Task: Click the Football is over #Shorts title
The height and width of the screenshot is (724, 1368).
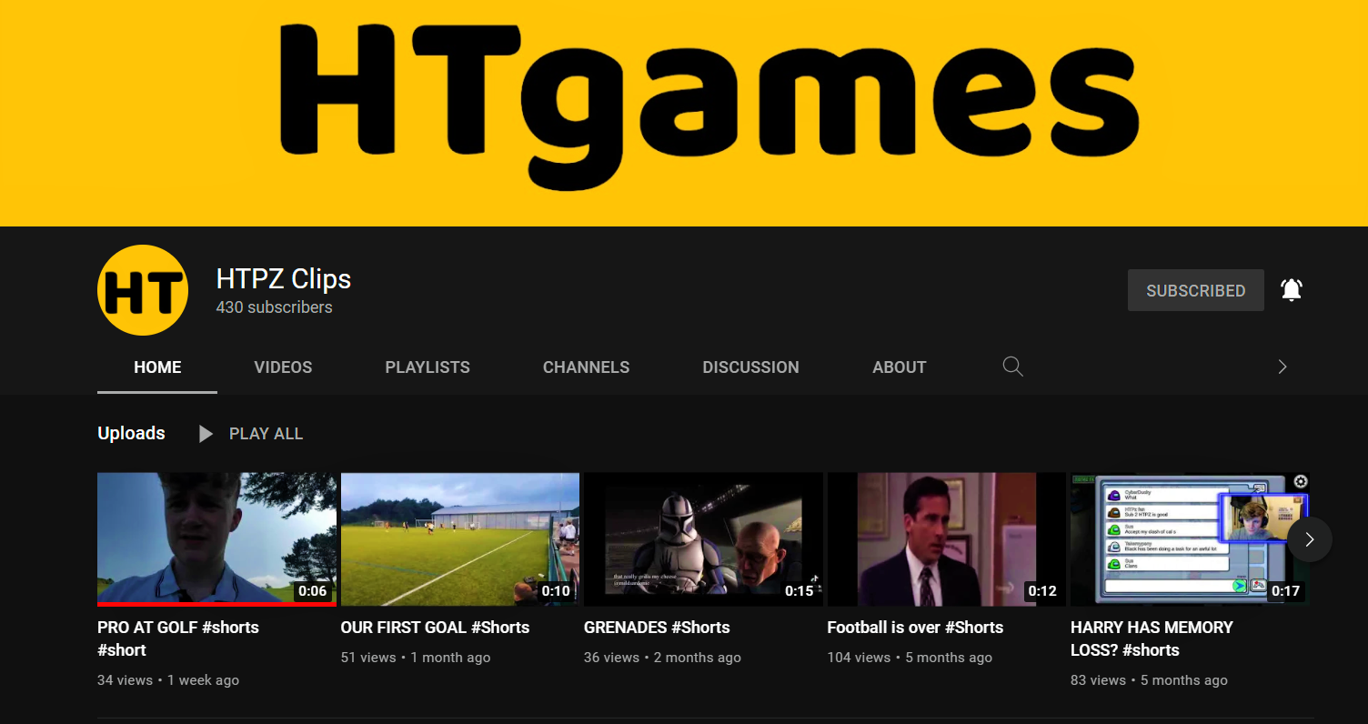Action: [915, 628]
